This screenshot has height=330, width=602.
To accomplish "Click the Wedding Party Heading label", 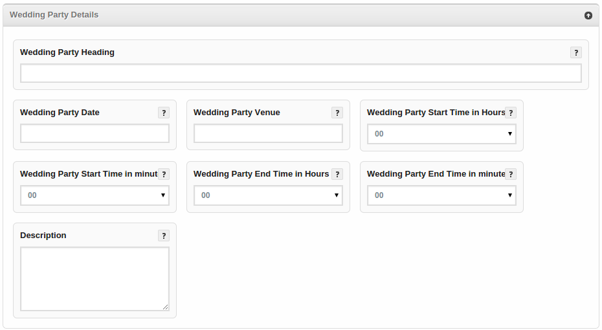I will 67,52.
